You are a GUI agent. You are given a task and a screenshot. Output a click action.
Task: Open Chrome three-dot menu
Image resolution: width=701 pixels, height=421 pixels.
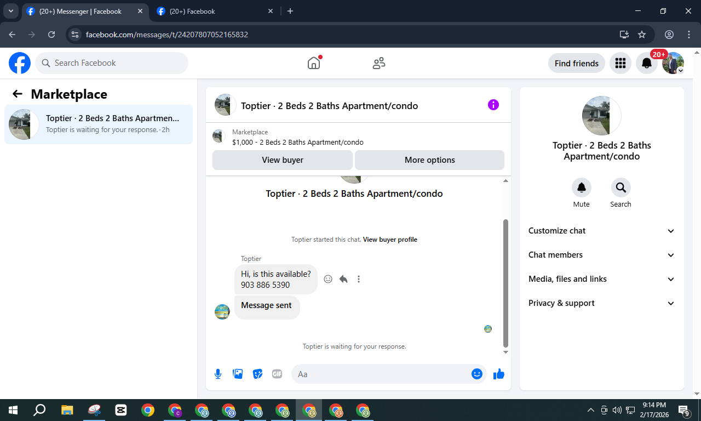pos(689,35)
